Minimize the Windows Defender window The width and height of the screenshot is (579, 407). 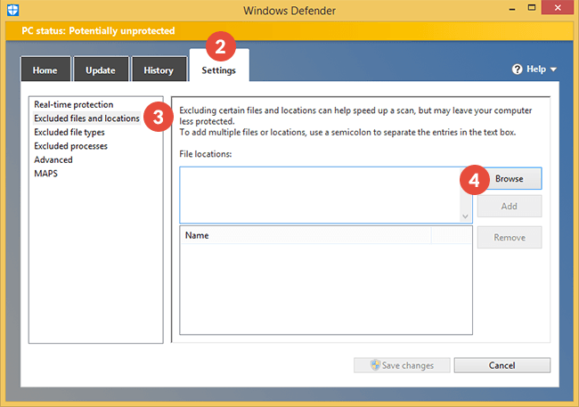pos(512,9)
